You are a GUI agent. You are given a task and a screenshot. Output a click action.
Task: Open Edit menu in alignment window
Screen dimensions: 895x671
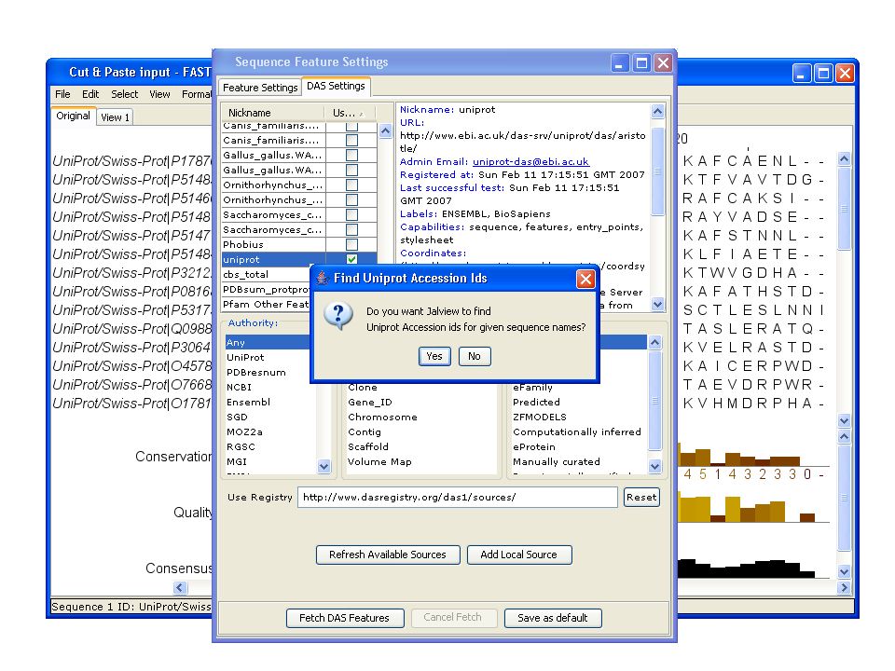click(90, 94)
